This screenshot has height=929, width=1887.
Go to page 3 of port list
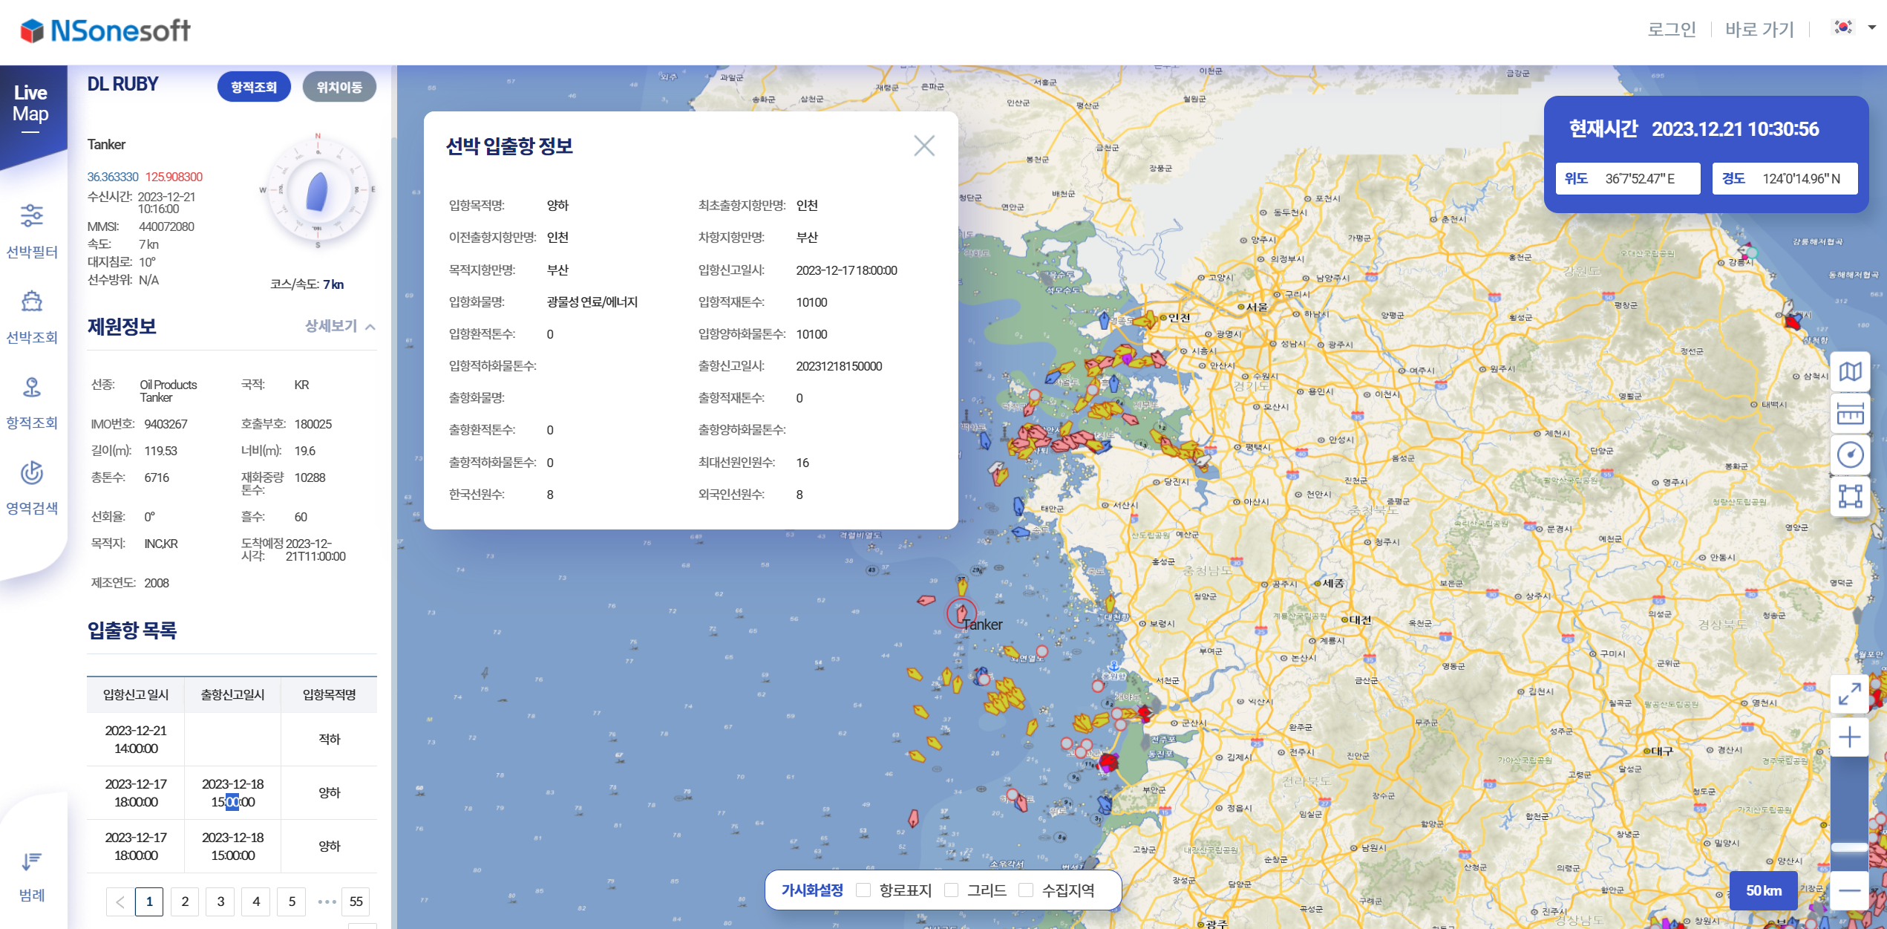tap(220, 902)
